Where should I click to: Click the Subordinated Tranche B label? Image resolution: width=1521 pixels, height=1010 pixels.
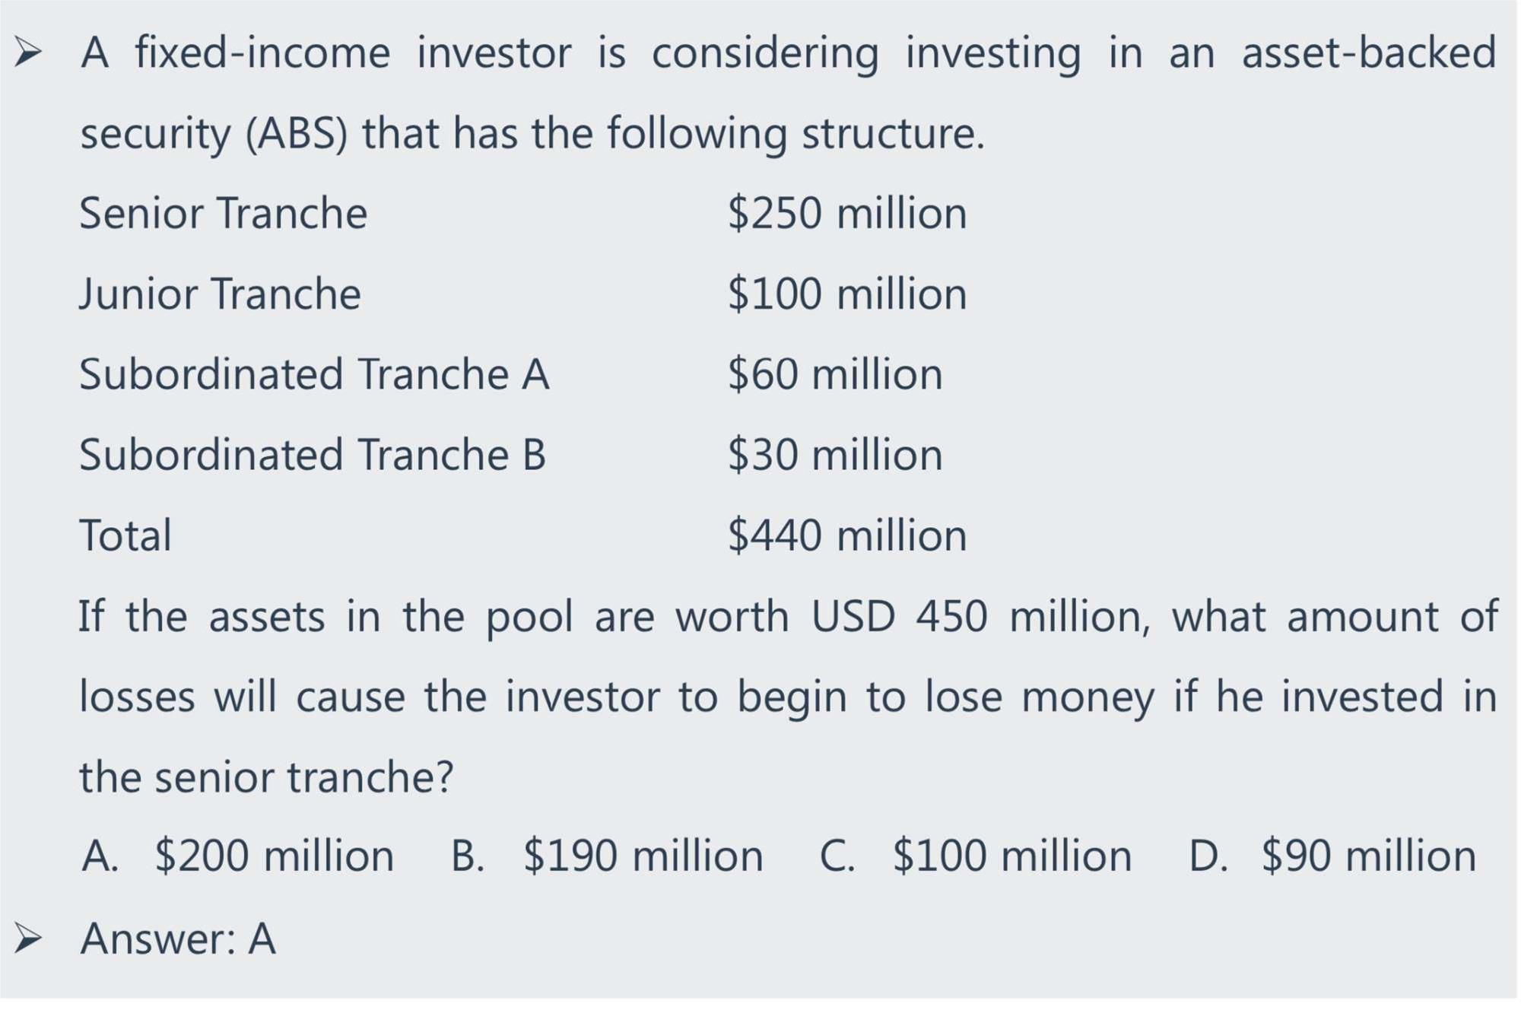coord(313,455)
